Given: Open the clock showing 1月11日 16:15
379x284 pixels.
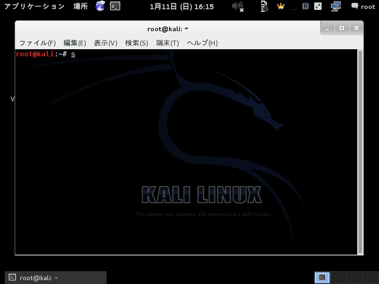Looking at the screenshot, I should [x=182, y=7].
